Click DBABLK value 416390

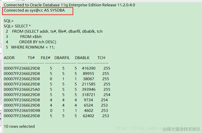89,68
